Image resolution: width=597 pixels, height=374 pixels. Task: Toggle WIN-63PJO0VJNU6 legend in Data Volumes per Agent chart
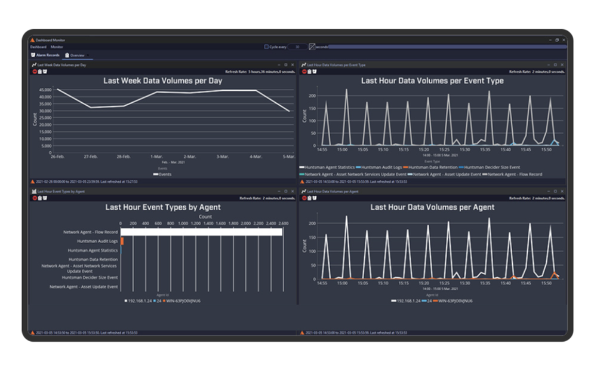coord(453,301)
